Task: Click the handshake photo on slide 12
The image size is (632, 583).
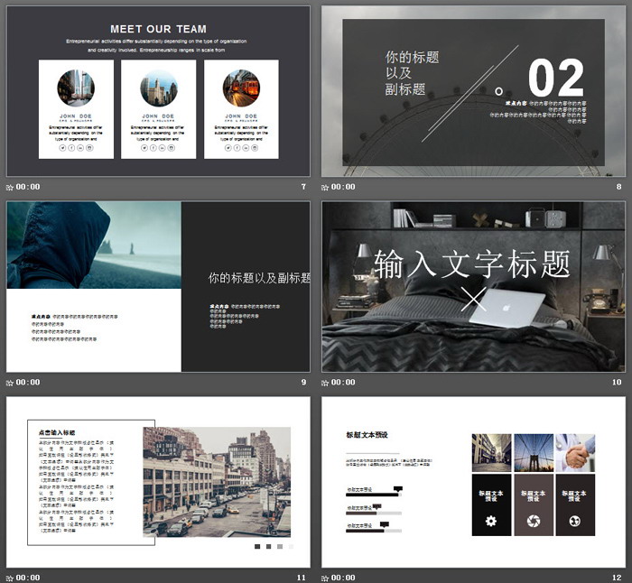Action: tap(575, 452)
